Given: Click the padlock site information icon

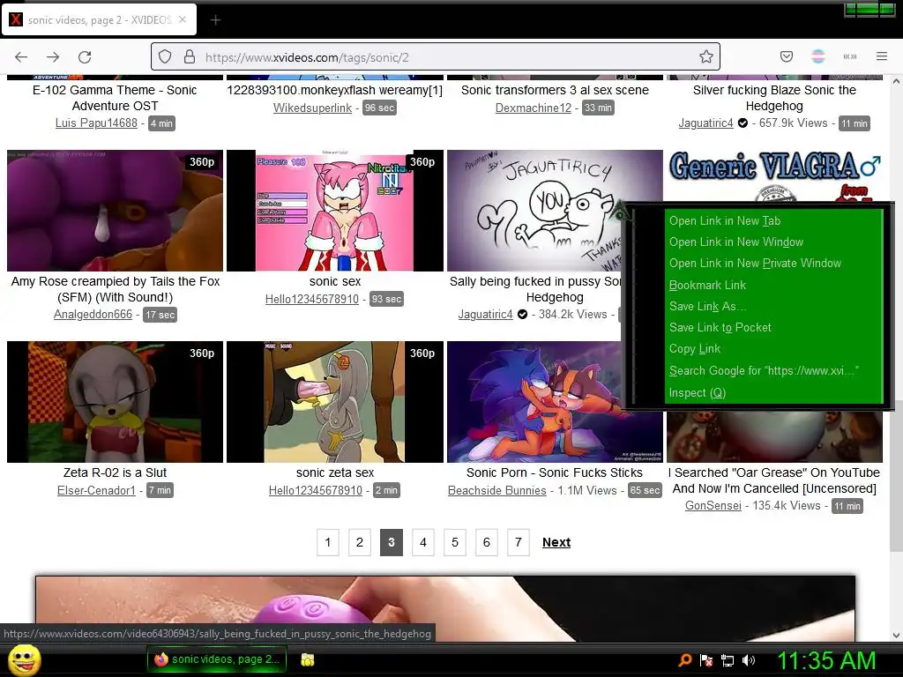Looking at the screenshot, I should 190,57.
